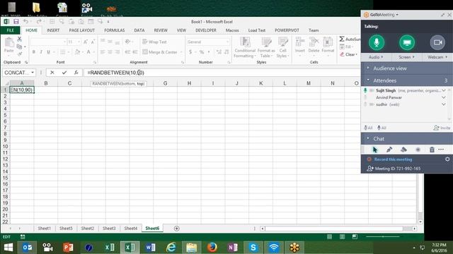
Task: Click the Paste clipboard icon
Action: coord(9,42)
